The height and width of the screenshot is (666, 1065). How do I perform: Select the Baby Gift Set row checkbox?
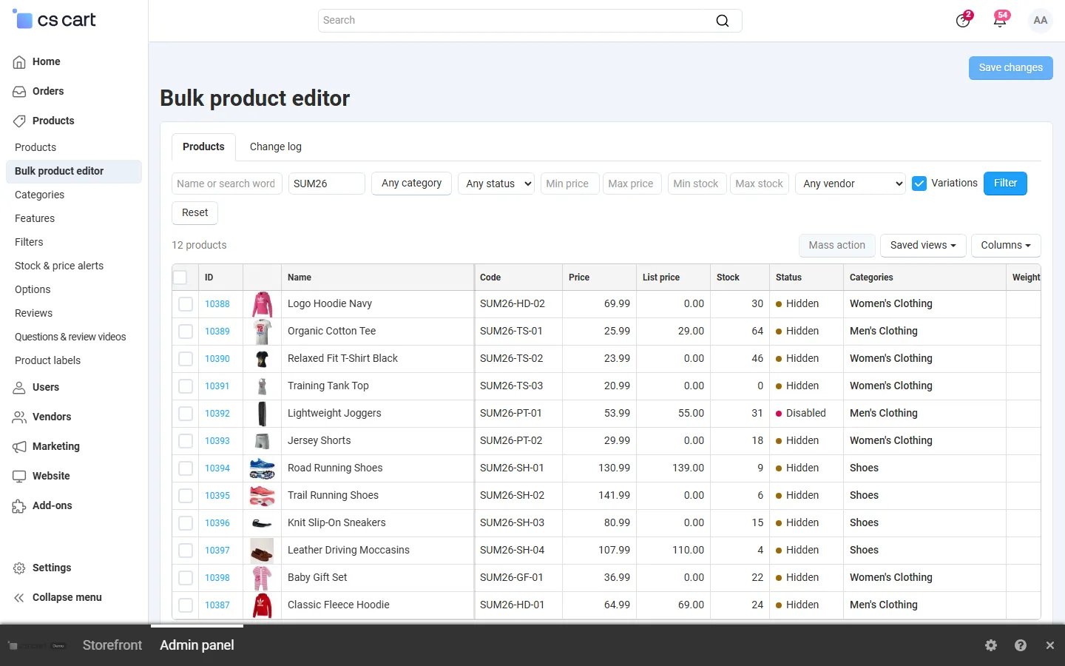(186, 578)
